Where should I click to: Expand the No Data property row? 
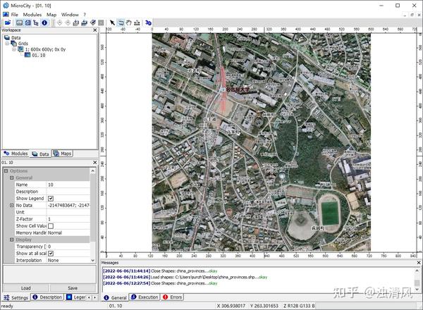tap(11, 205)
